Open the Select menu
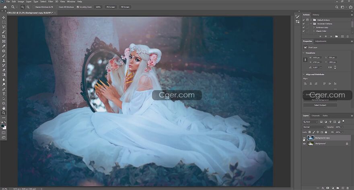 [x=43, y=2]
